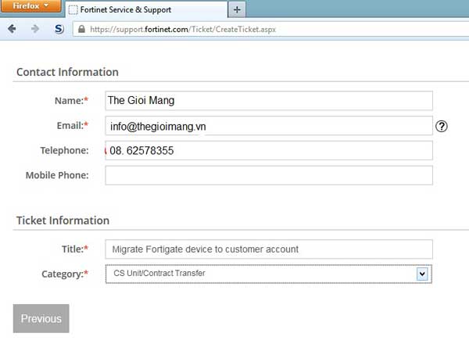Click the tab's page favicon placeholder
The height and width of the screenshot is (344, 469).
[73, 10]
